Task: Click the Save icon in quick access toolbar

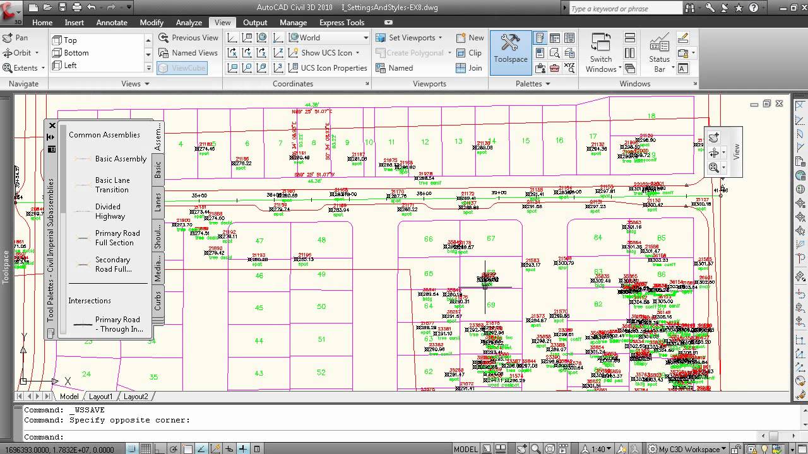Action: [62, 8]
